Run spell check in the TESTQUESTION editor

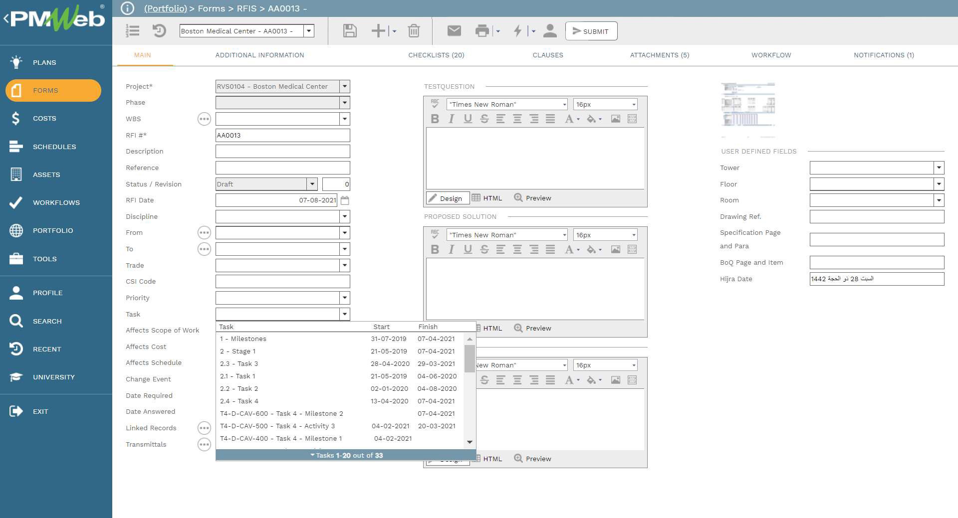[435, 103]
